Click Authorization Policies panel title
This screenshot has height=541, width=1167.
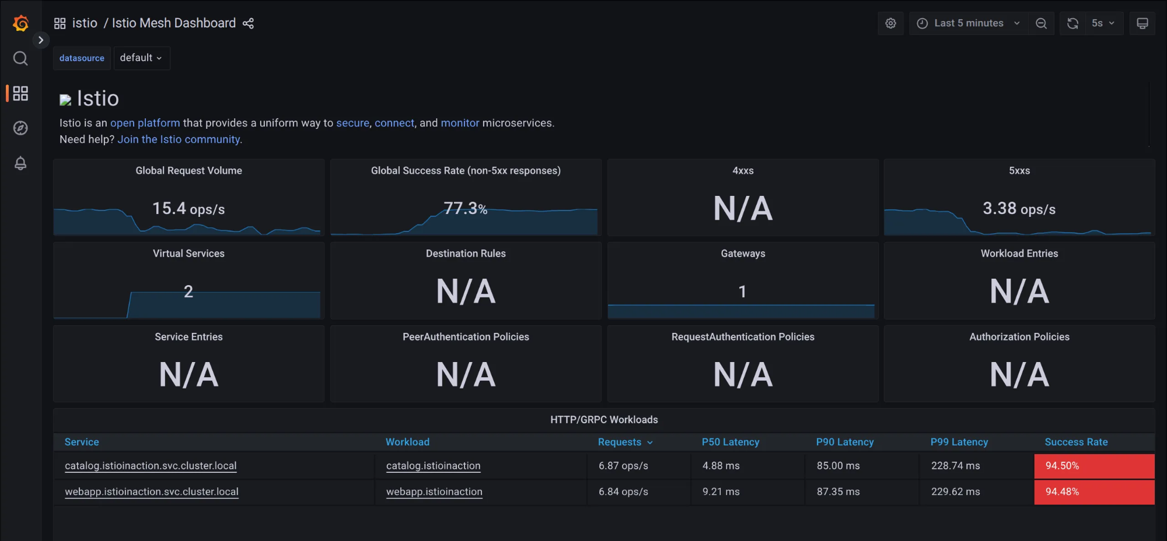[x=1019, y=337]
